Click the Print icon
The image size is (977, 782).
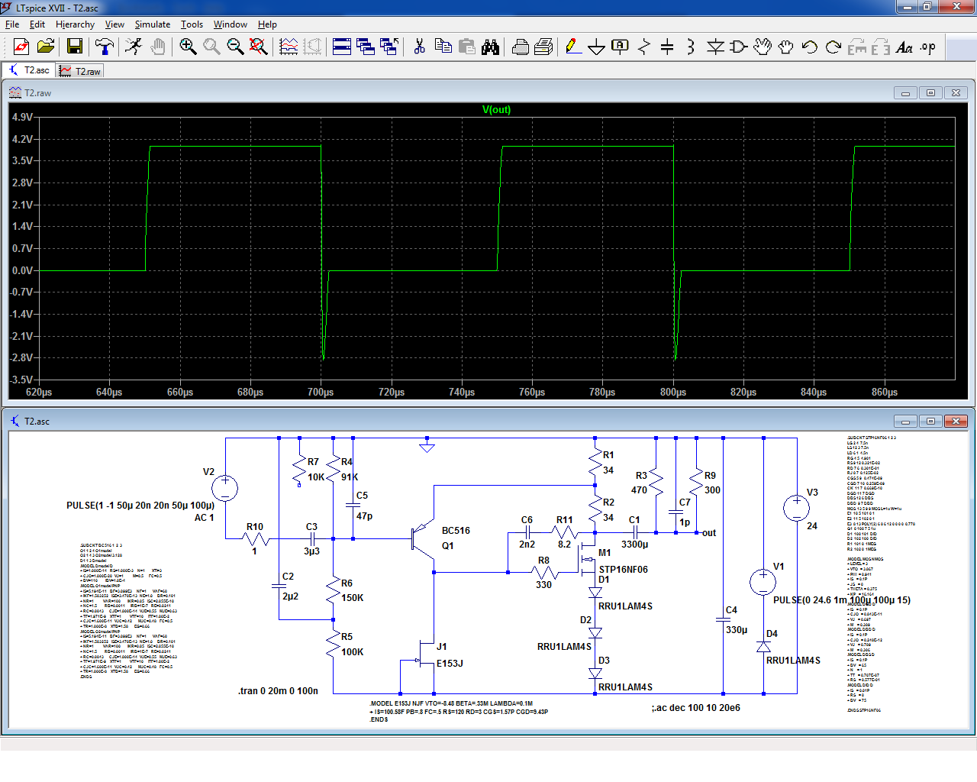tap(521, 47)
